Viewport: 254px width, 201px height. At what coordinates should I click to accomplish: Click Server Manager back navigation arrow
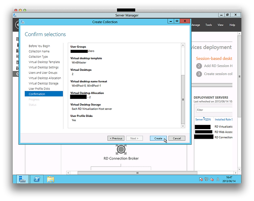point(17,25)
